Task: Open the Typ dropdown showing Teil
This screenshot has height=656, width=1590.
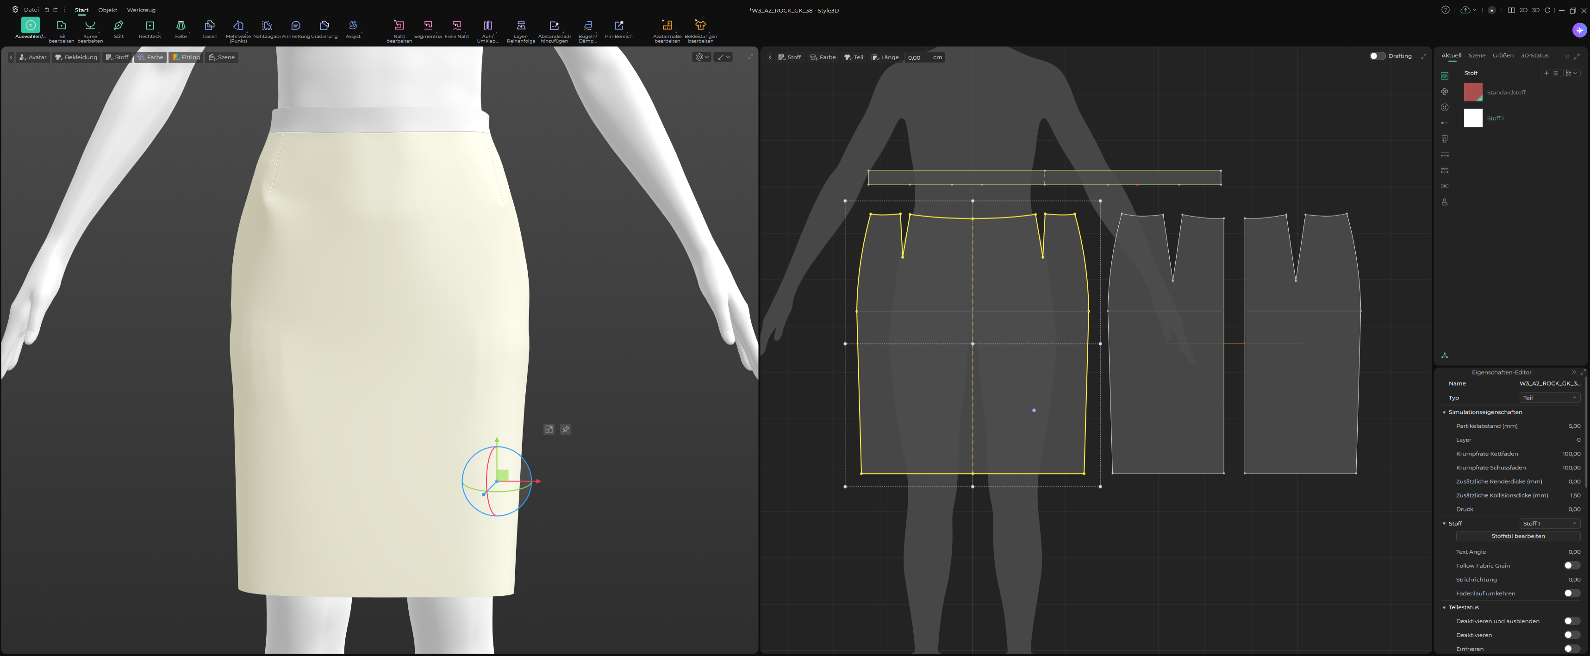Action: pos(1549,397)
